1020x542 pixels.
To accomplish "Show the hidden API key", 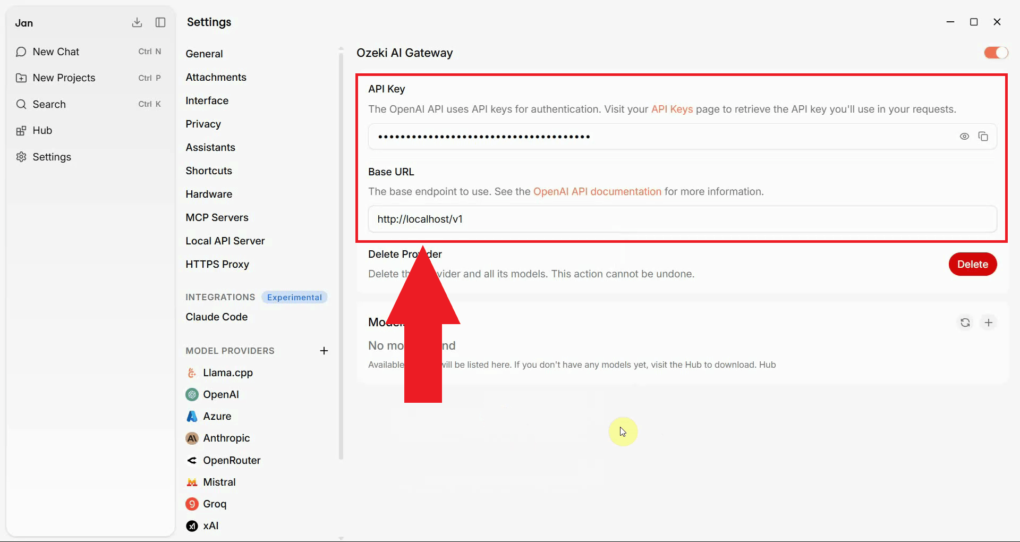I will click(x=964, y=136).
